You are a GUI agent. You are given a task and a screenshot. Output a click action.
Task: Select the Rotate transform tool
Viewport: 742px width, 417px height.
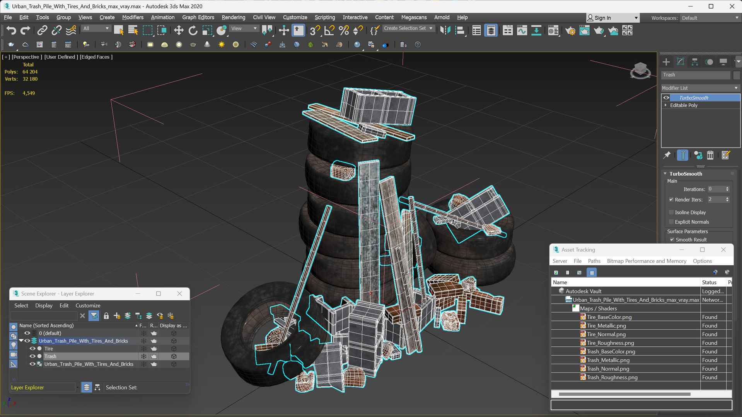coord(193,31)
